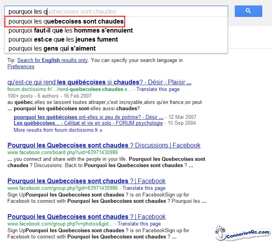The image size is (272, 242).
Task: Open 'Search for English results only' link
Action: [52, 60]
